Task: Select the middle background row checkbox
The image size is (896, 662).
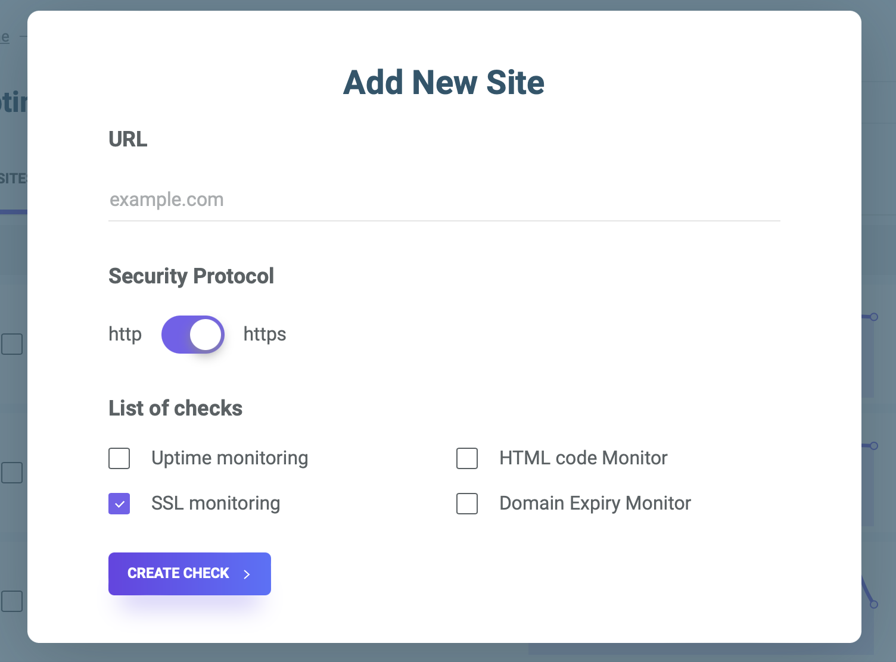Action: (x=12, y=473)
